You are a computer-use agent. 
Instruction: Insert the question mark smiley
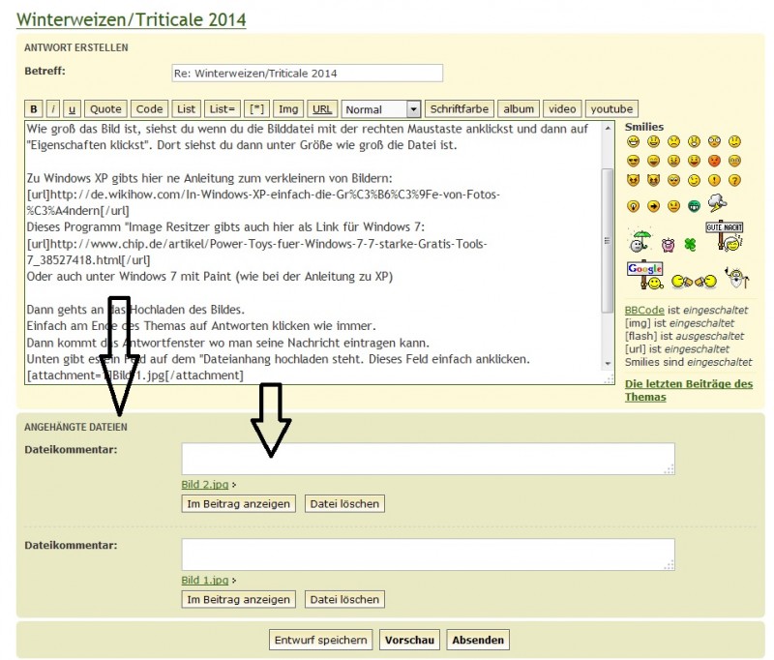pos(733,181)
